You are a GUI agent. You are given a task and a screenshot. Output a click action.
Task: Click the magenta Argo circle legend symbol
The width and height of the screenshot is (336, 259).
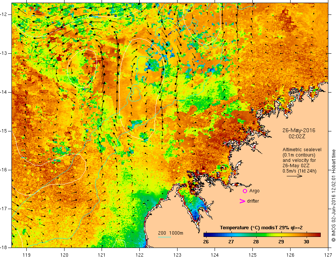pyautogui.click(x=245, y=191)
